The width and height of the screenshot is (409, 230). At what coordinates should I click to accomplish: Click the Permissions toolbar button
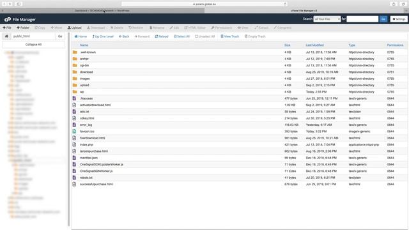point(222,27)
